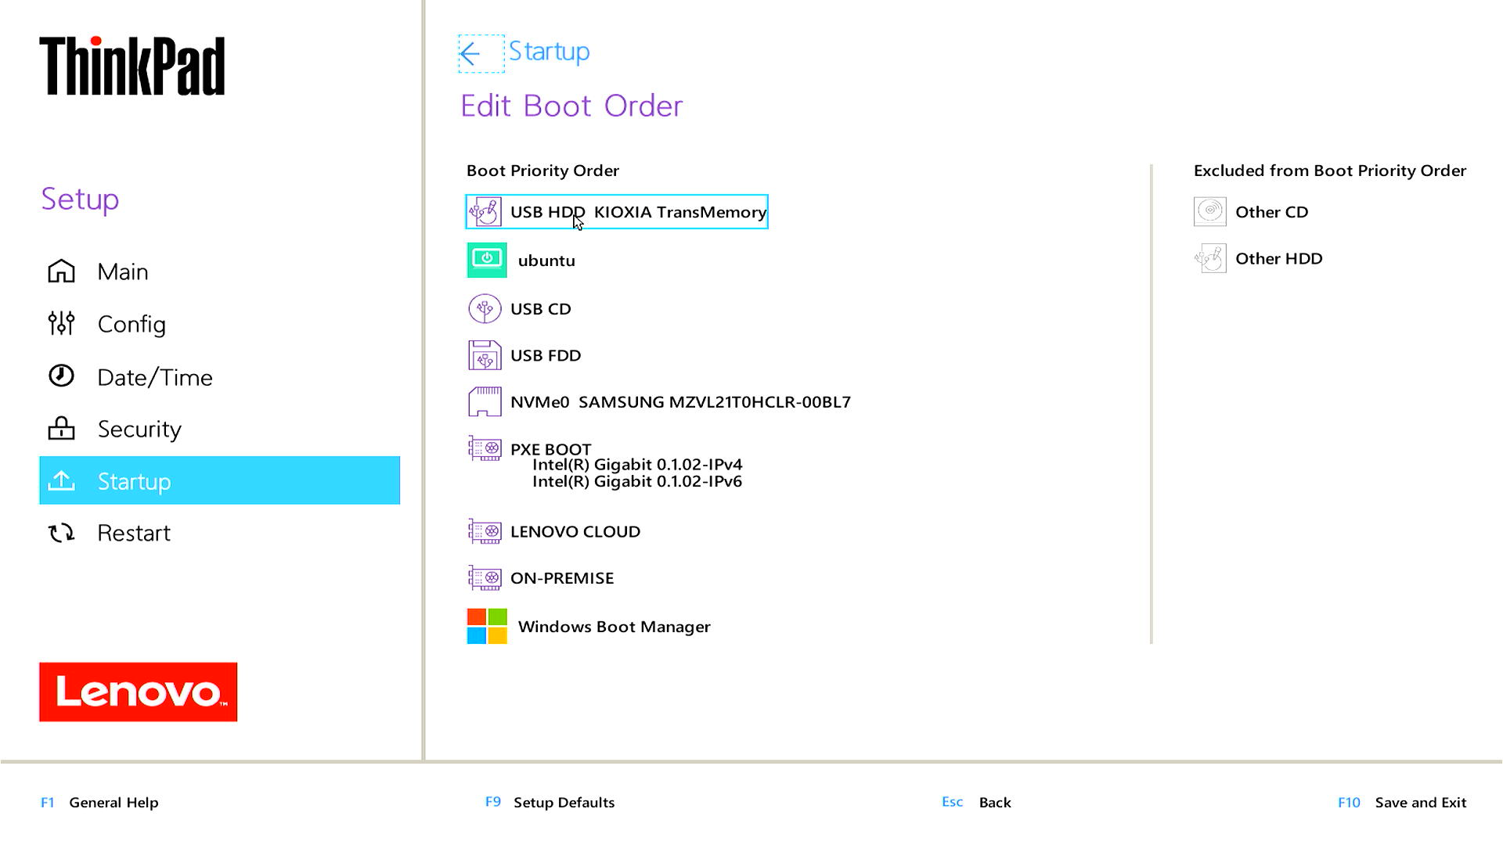Select Other HDD in excluded list
1503x845 pixels.
click(x=1279, y=259)
